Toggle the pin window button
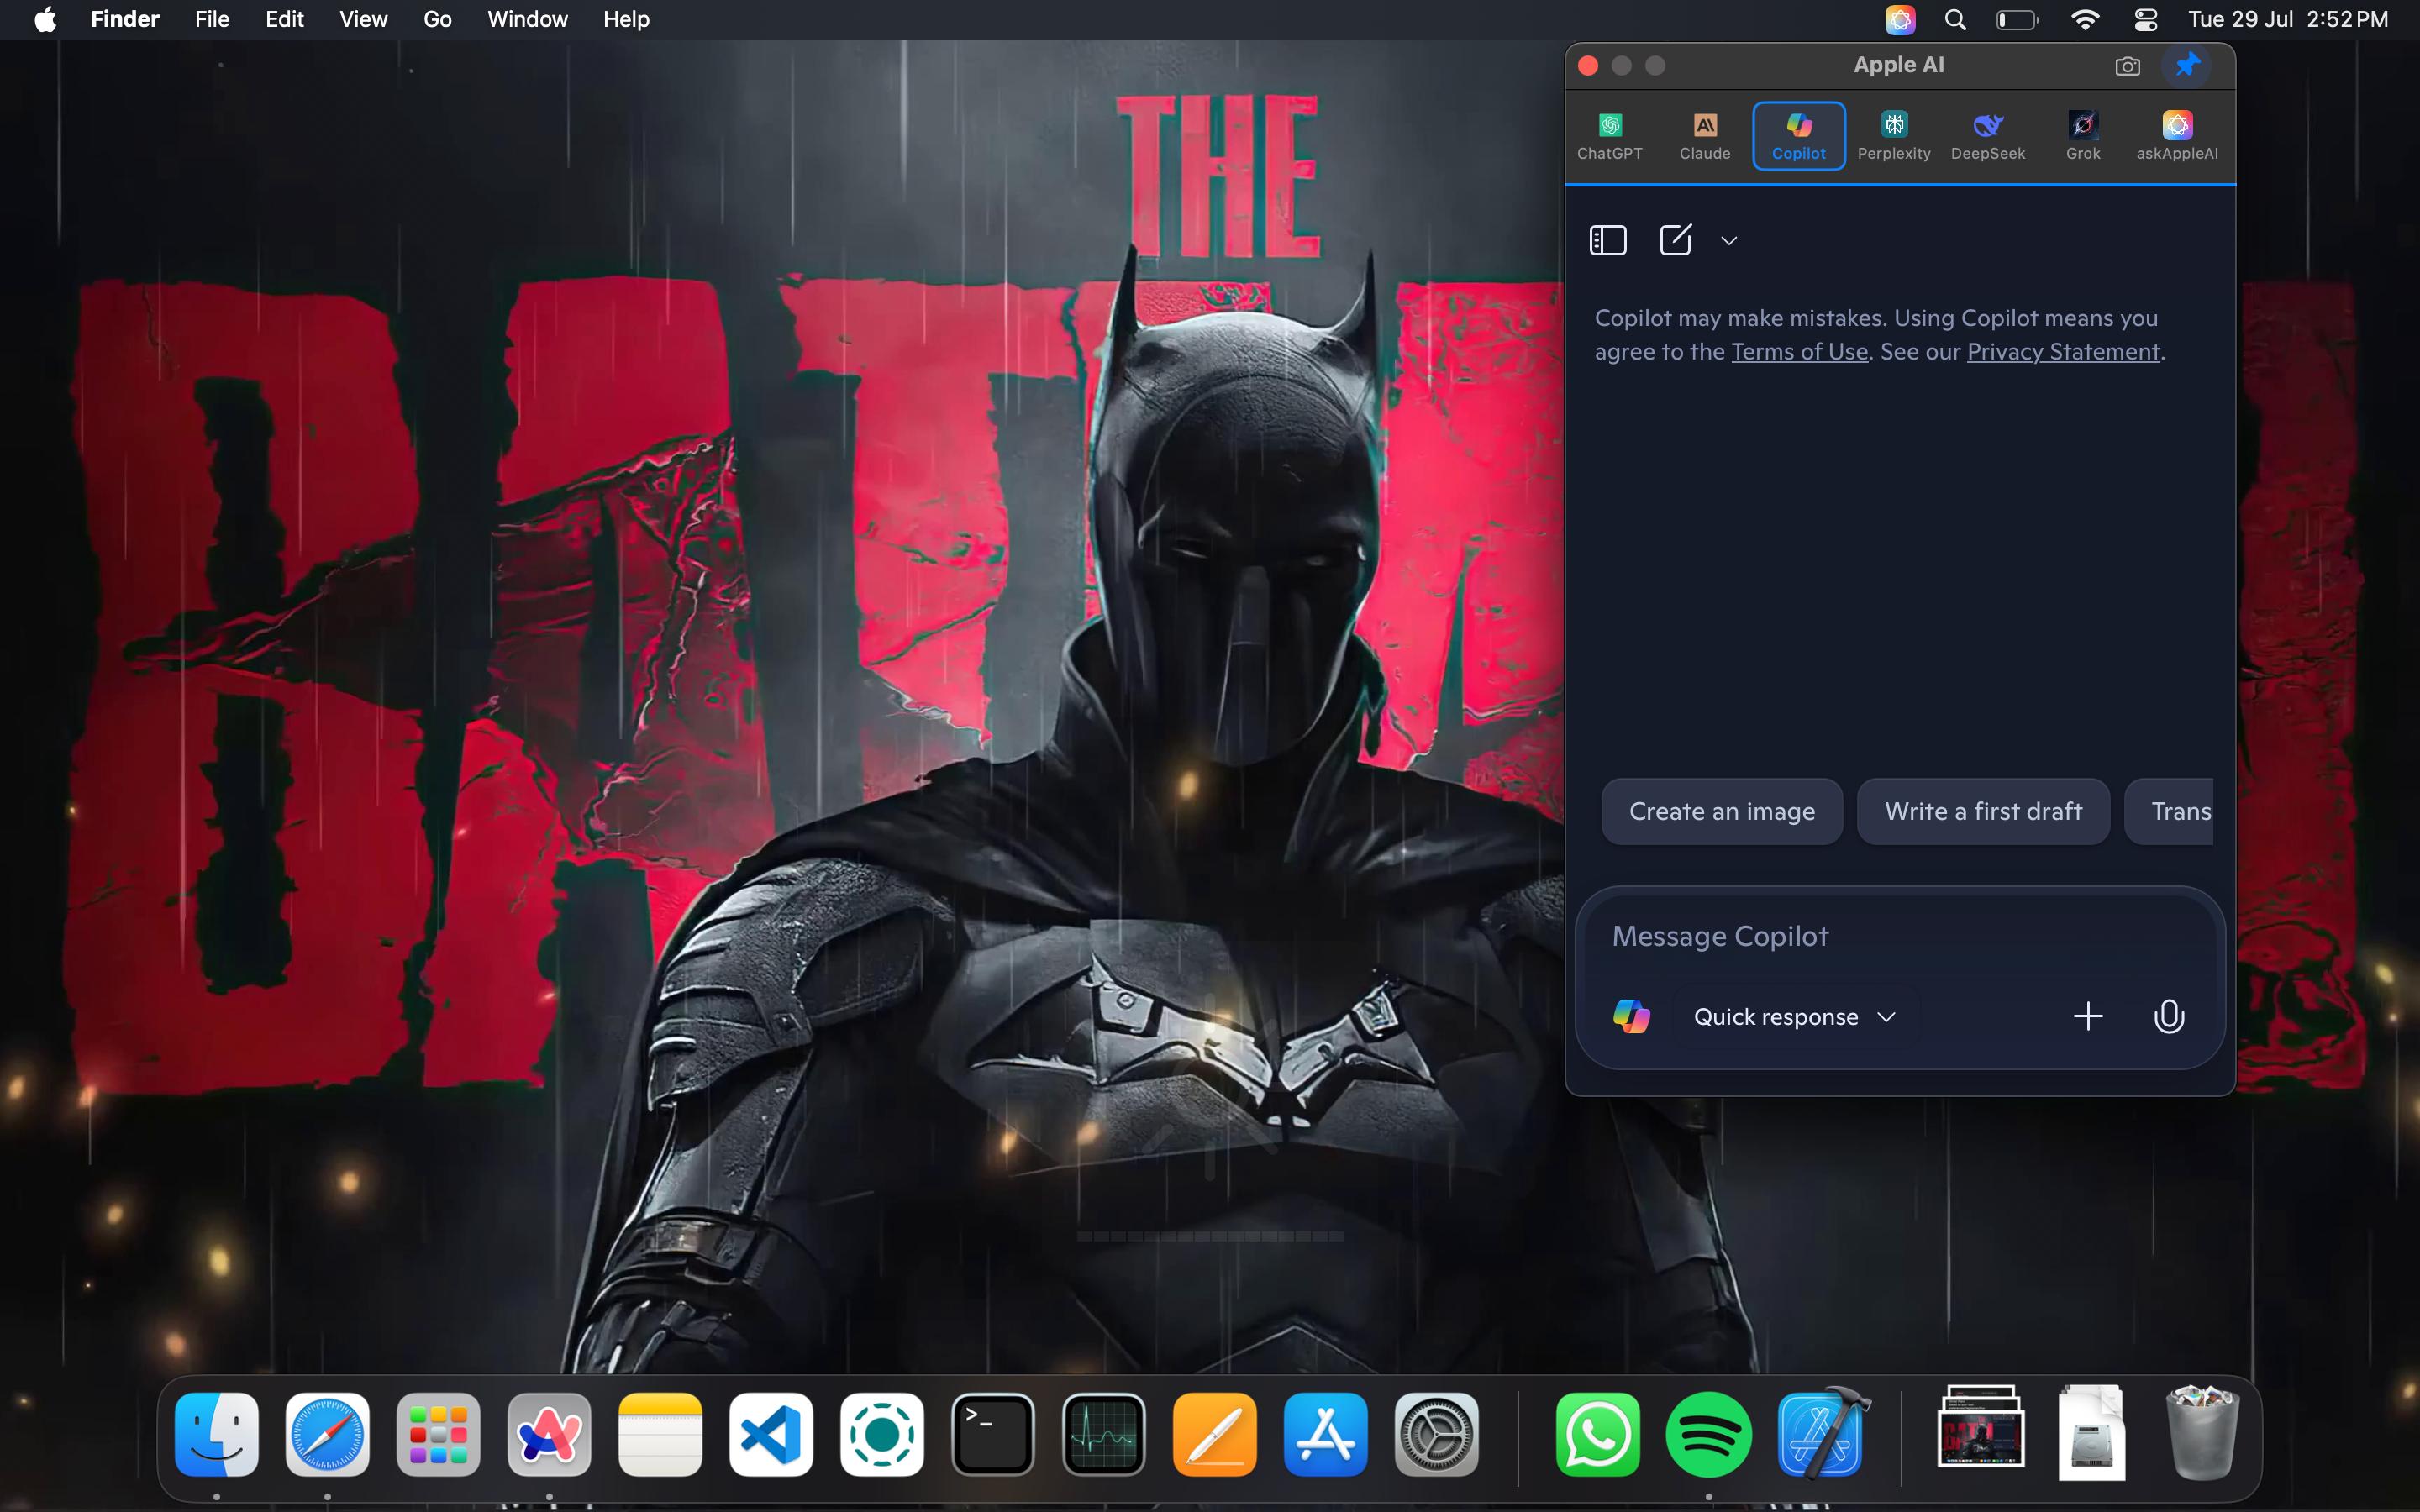Screen dimensions: 2420x1512 click(2187, 65)
